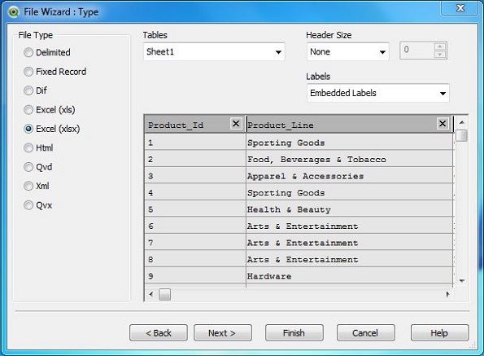Click the preview table scroll up arrow
The height and width of the screenshot is (356, 484).
tap(462, 122)
